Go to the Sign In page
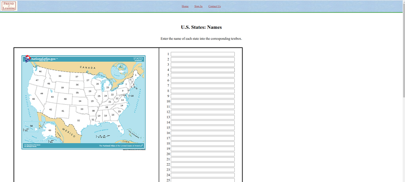 pyautogui.click(x=198, y=6)
